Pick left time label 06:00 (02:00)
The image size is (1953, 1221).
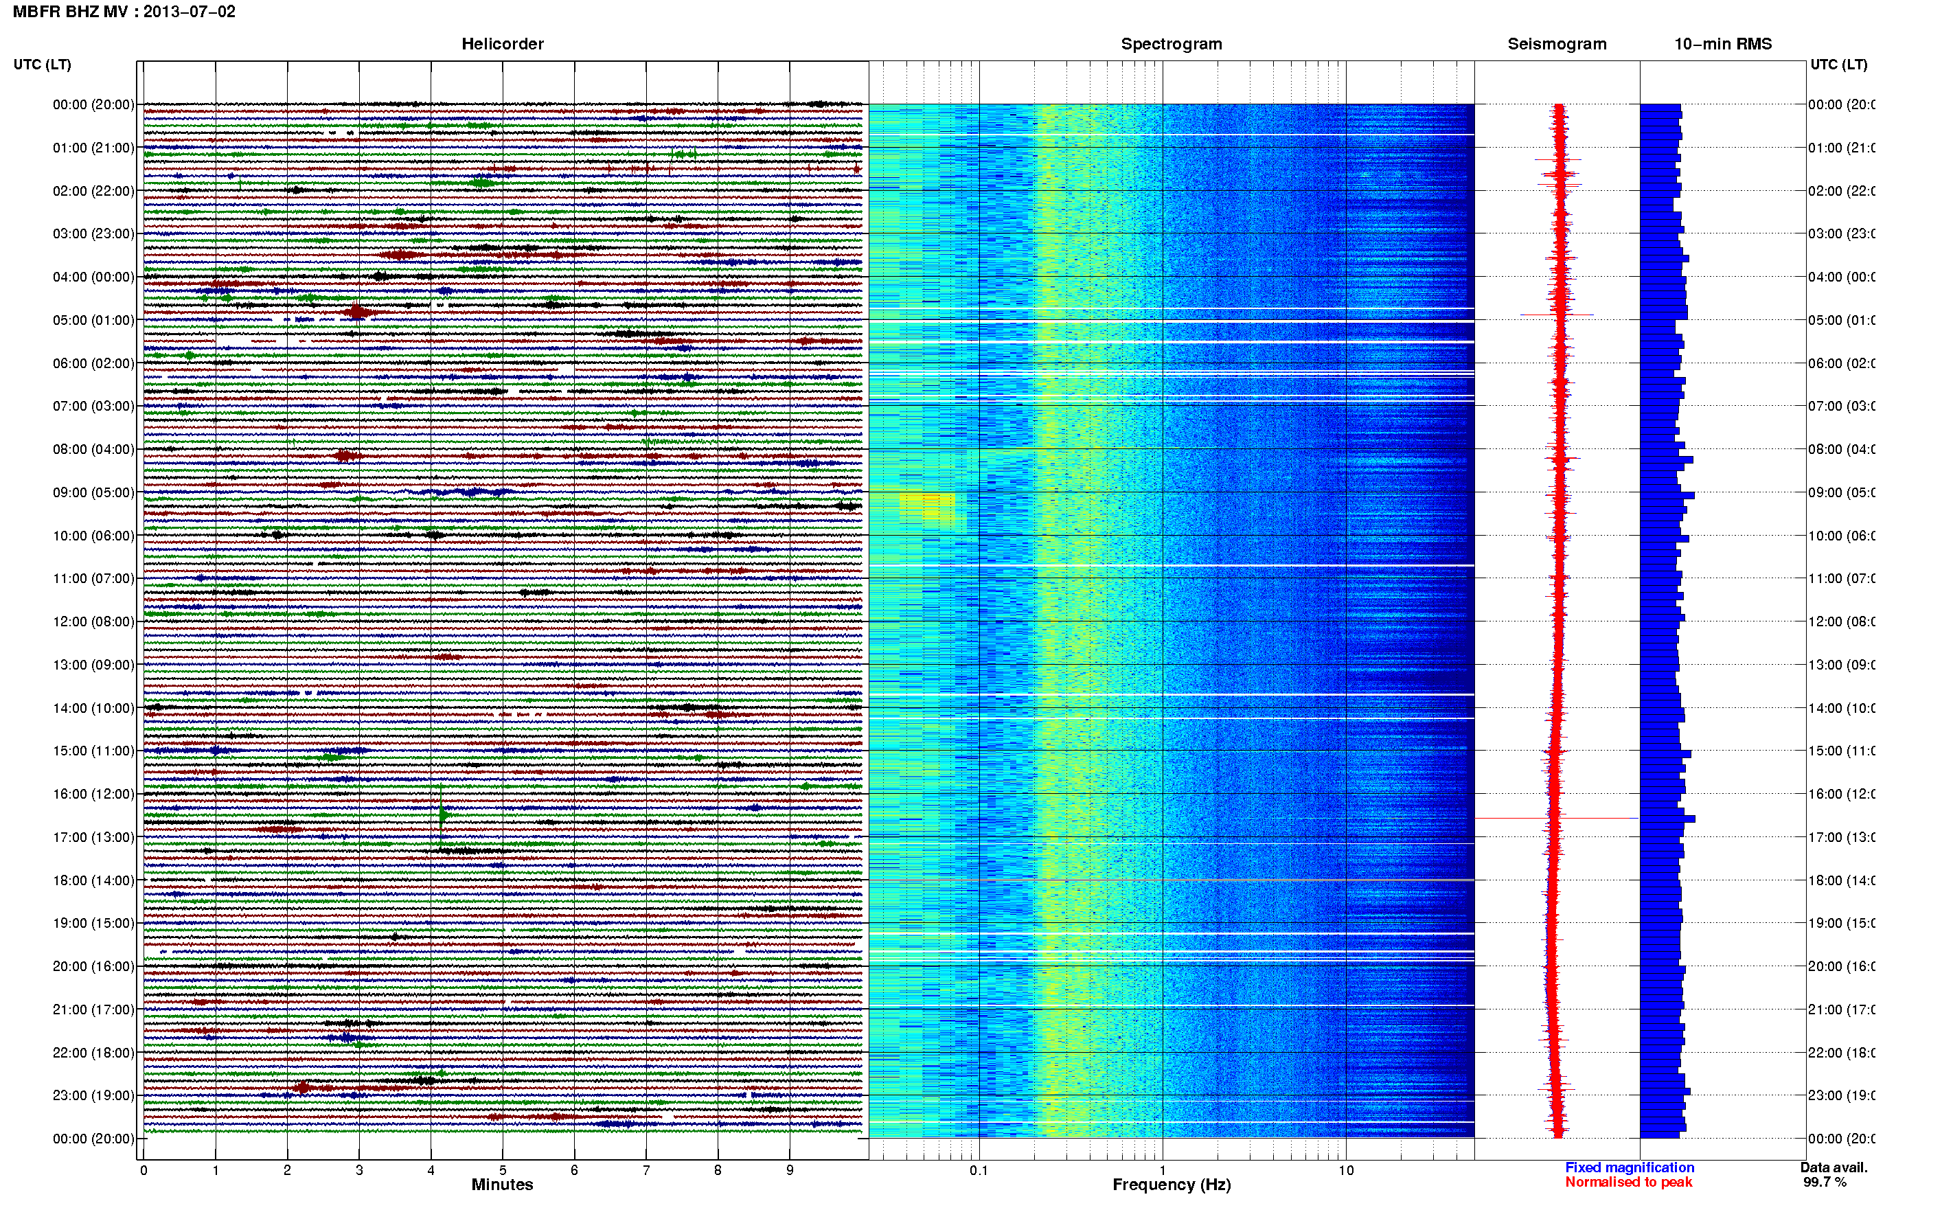[93, 363]
